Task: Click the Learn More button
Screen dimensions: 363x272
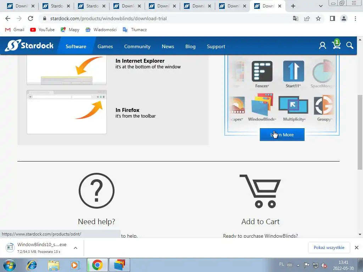Action: [x=282, y=135]
